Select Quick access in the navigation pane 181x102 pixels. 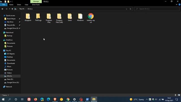click(x=10, y=16)
